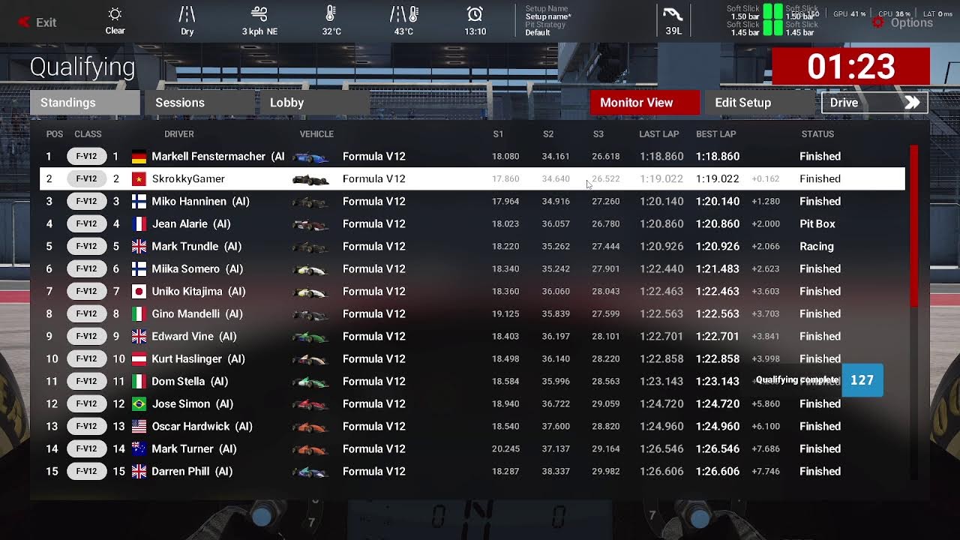Screen dimensions: 960x540
Task: Click the Italian flag for Gino Mandelli
Action: (139, 314)
